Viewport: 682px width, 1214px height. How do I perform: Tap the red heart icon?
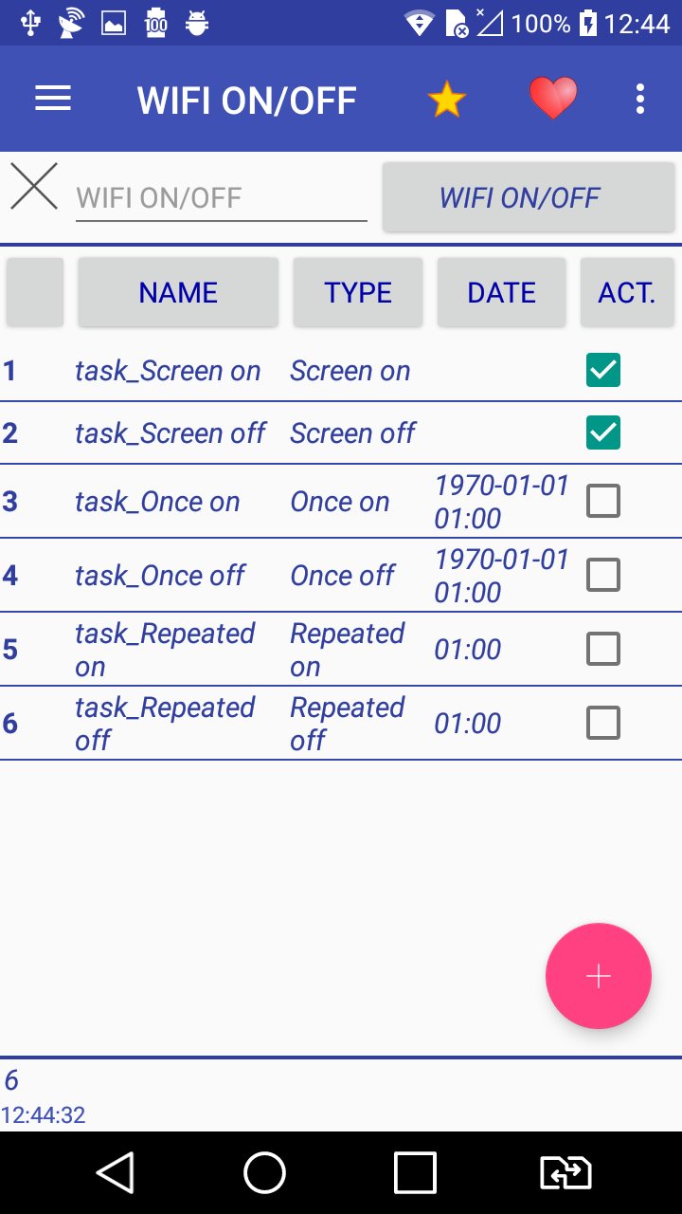(x=552, y=99)
